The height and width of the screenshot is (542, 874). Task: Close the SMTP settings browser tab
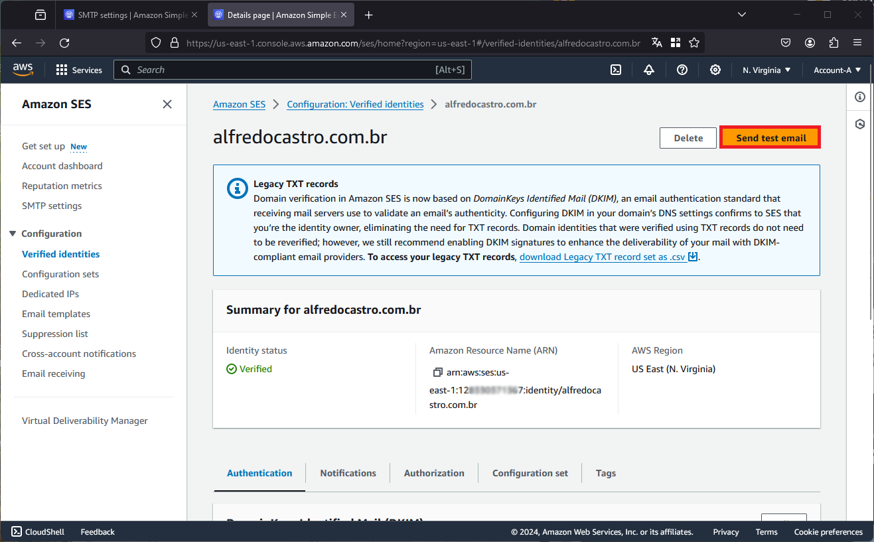pyautogui.click(x=194, y=15)
